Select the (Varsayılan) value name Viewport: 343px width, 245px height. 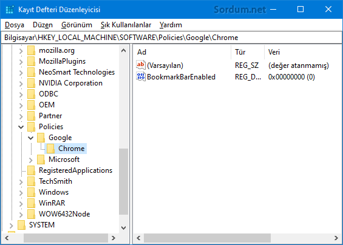coord(165,65)
